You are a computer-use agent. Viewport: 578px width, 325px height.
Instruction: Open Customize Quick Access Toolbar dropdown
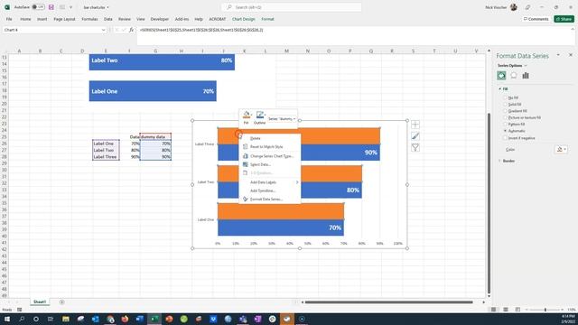70,7
